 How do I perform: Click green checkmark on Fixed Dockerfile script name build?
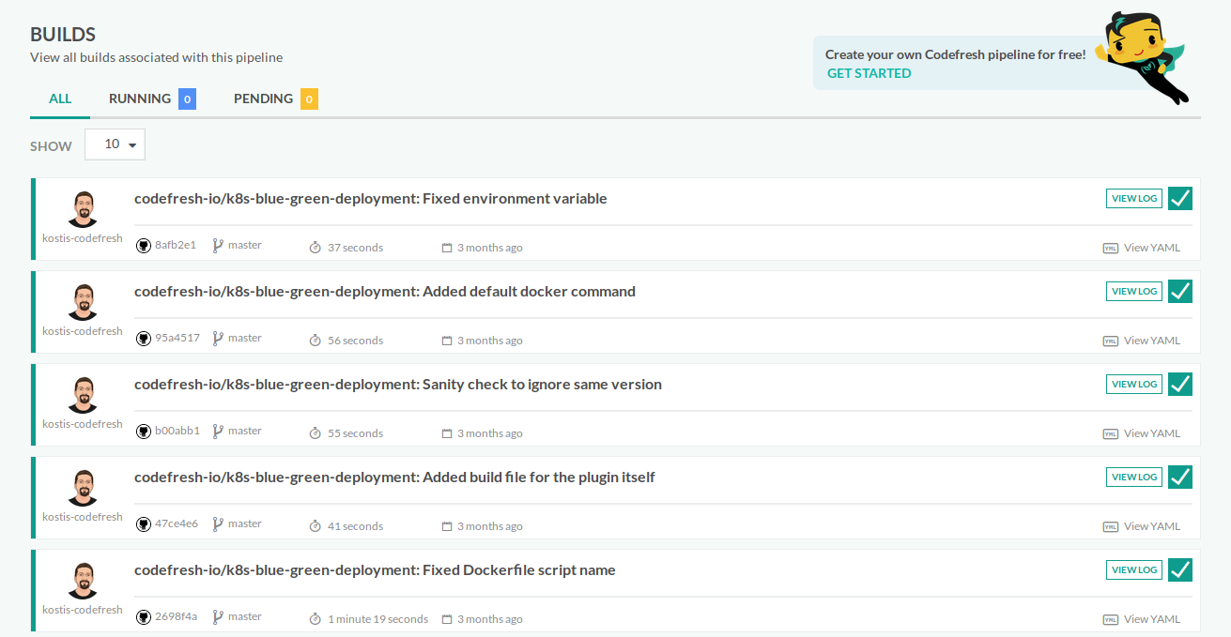coord(1180,569)
